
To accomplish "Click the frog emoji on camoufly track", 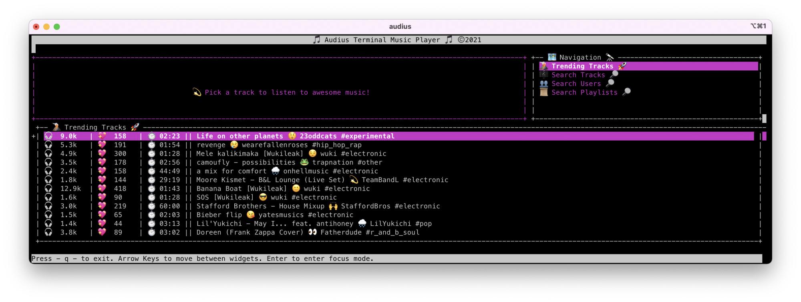I will (x=304, y=162).
